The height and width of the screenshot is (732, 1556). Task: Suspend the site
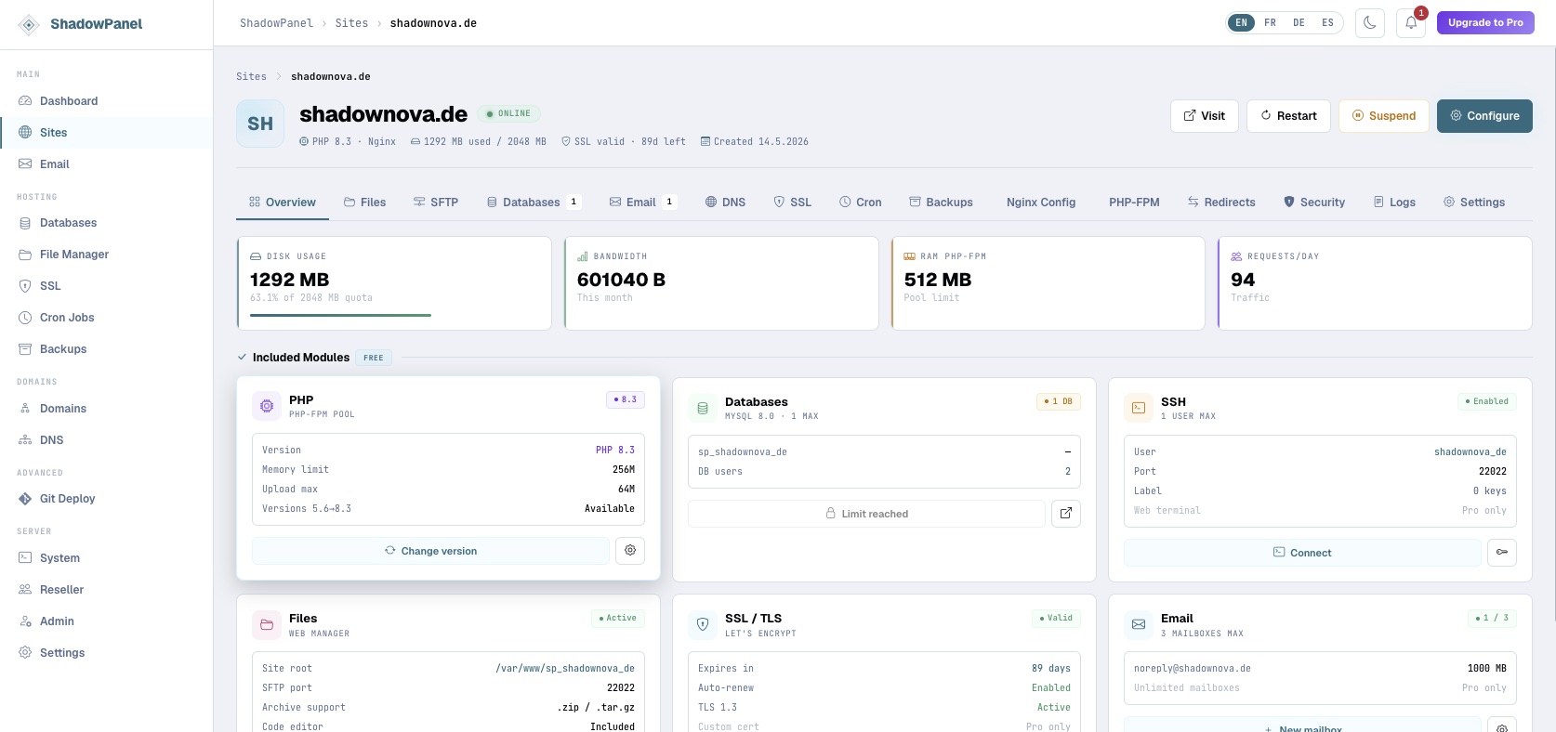coord(1384,116)
